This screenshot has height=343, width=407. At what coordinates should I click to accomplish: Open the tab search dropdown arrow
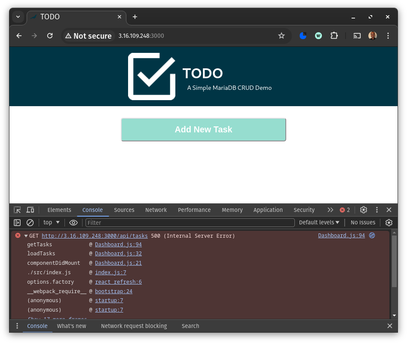point(18,17)
